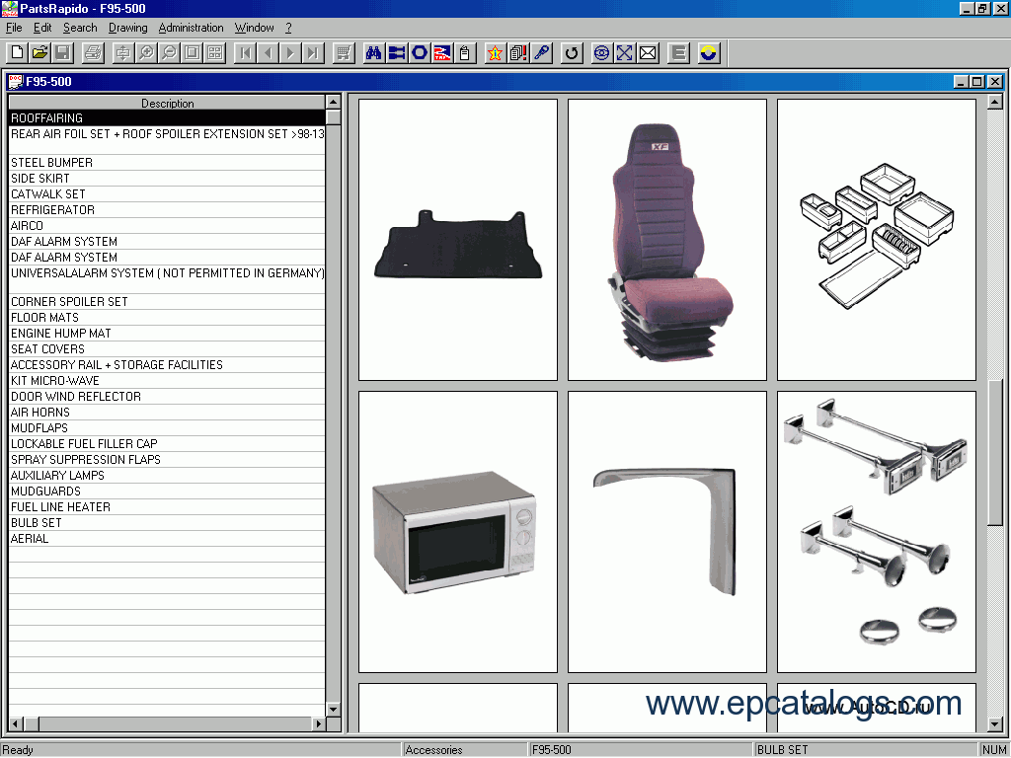Click the blue crossed arrows icon
1011x758 pixels.
pos(624,53)
